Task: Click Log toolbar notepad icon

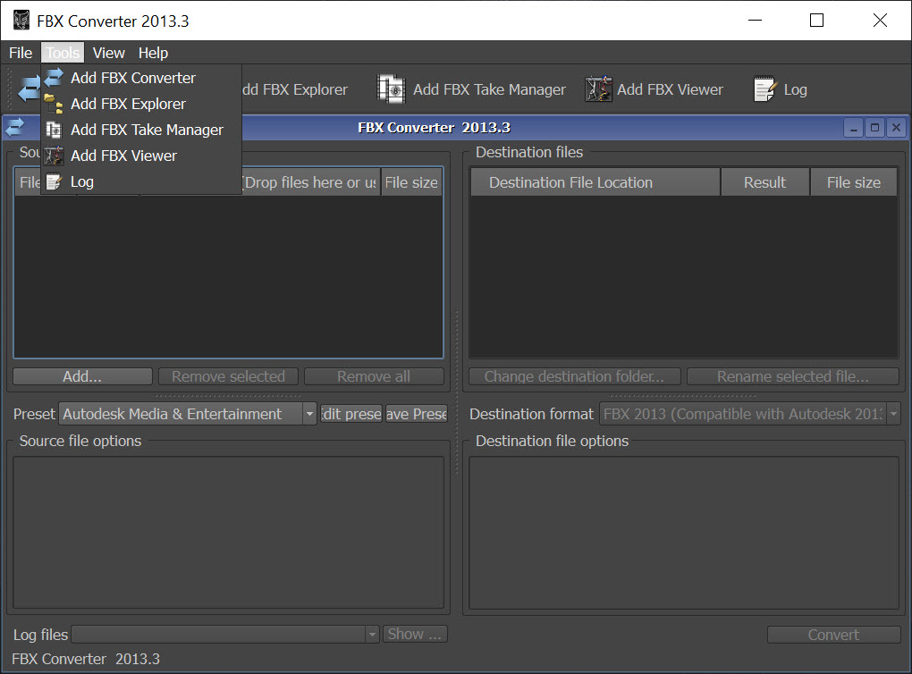Action: (x=764, y=89)
